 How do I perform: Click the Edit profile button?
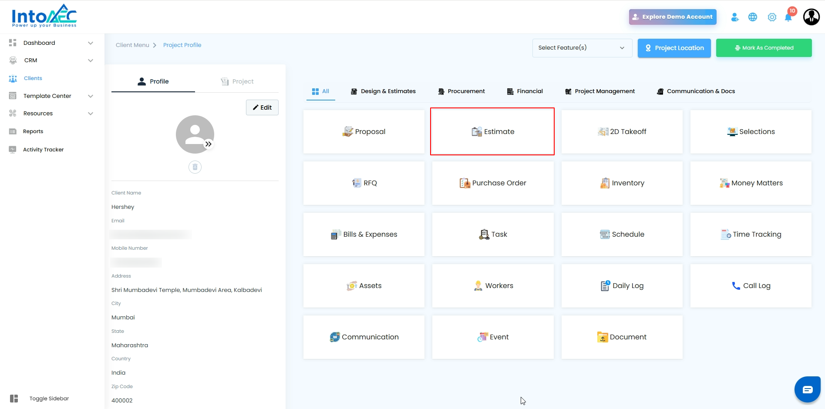(262, 107)
